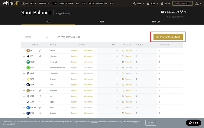Expand the USDT row chevron
204x128 pixels.
24,62
